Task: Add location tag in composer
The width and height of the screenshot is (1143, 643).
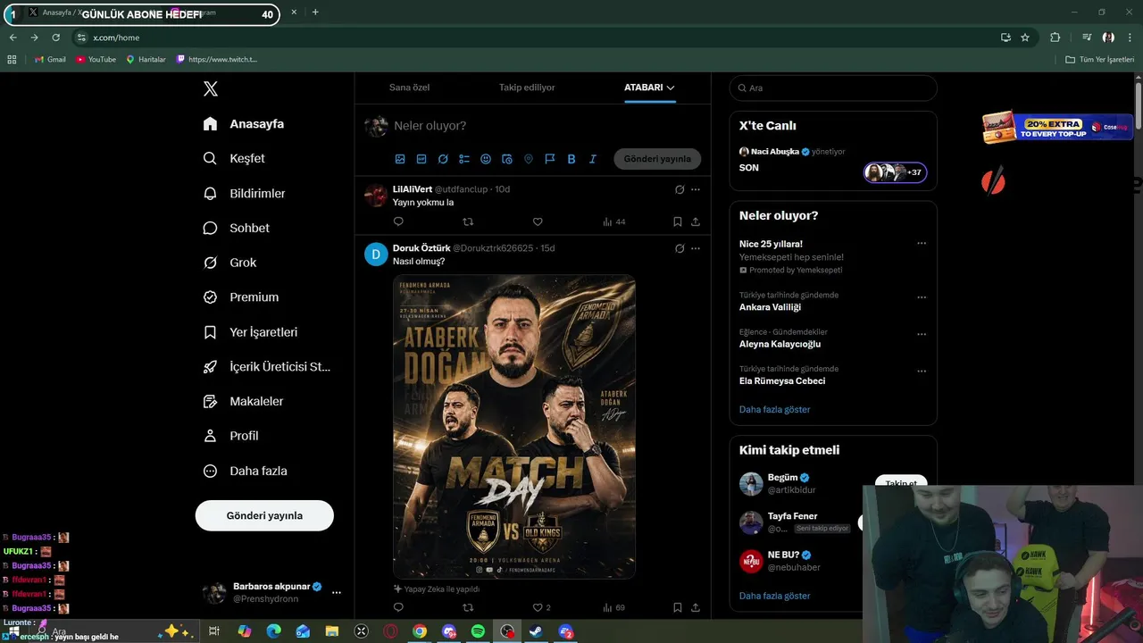Action: point(529,159)
